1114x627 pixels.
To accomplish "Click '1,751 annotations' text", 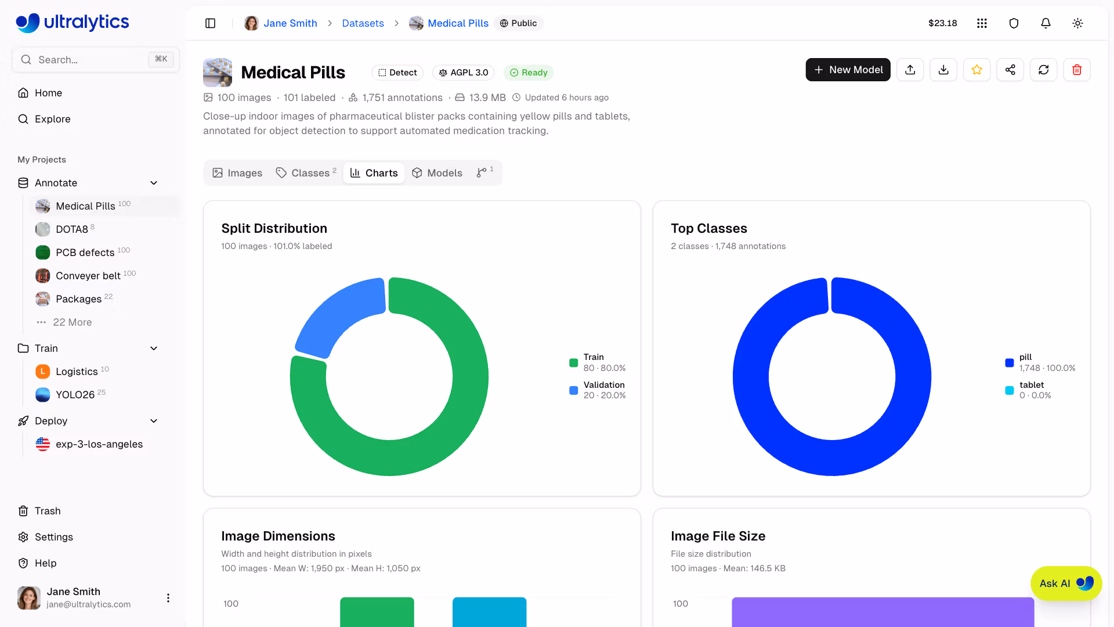I will click(402, 98).
